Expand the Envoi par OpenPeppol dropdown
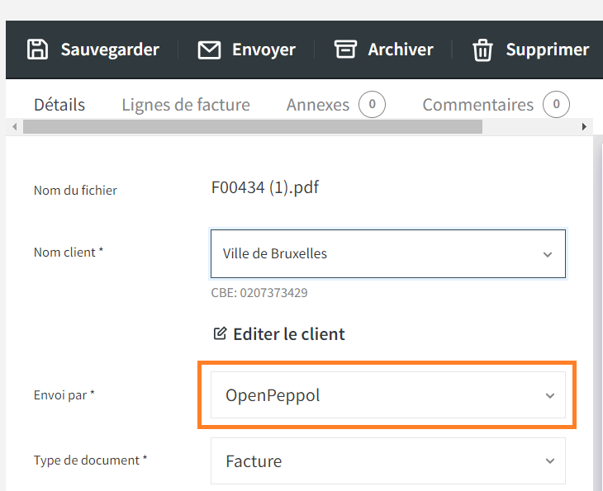Image resolution: width=603 pixels, height=491 pixels. coord(388,395)
